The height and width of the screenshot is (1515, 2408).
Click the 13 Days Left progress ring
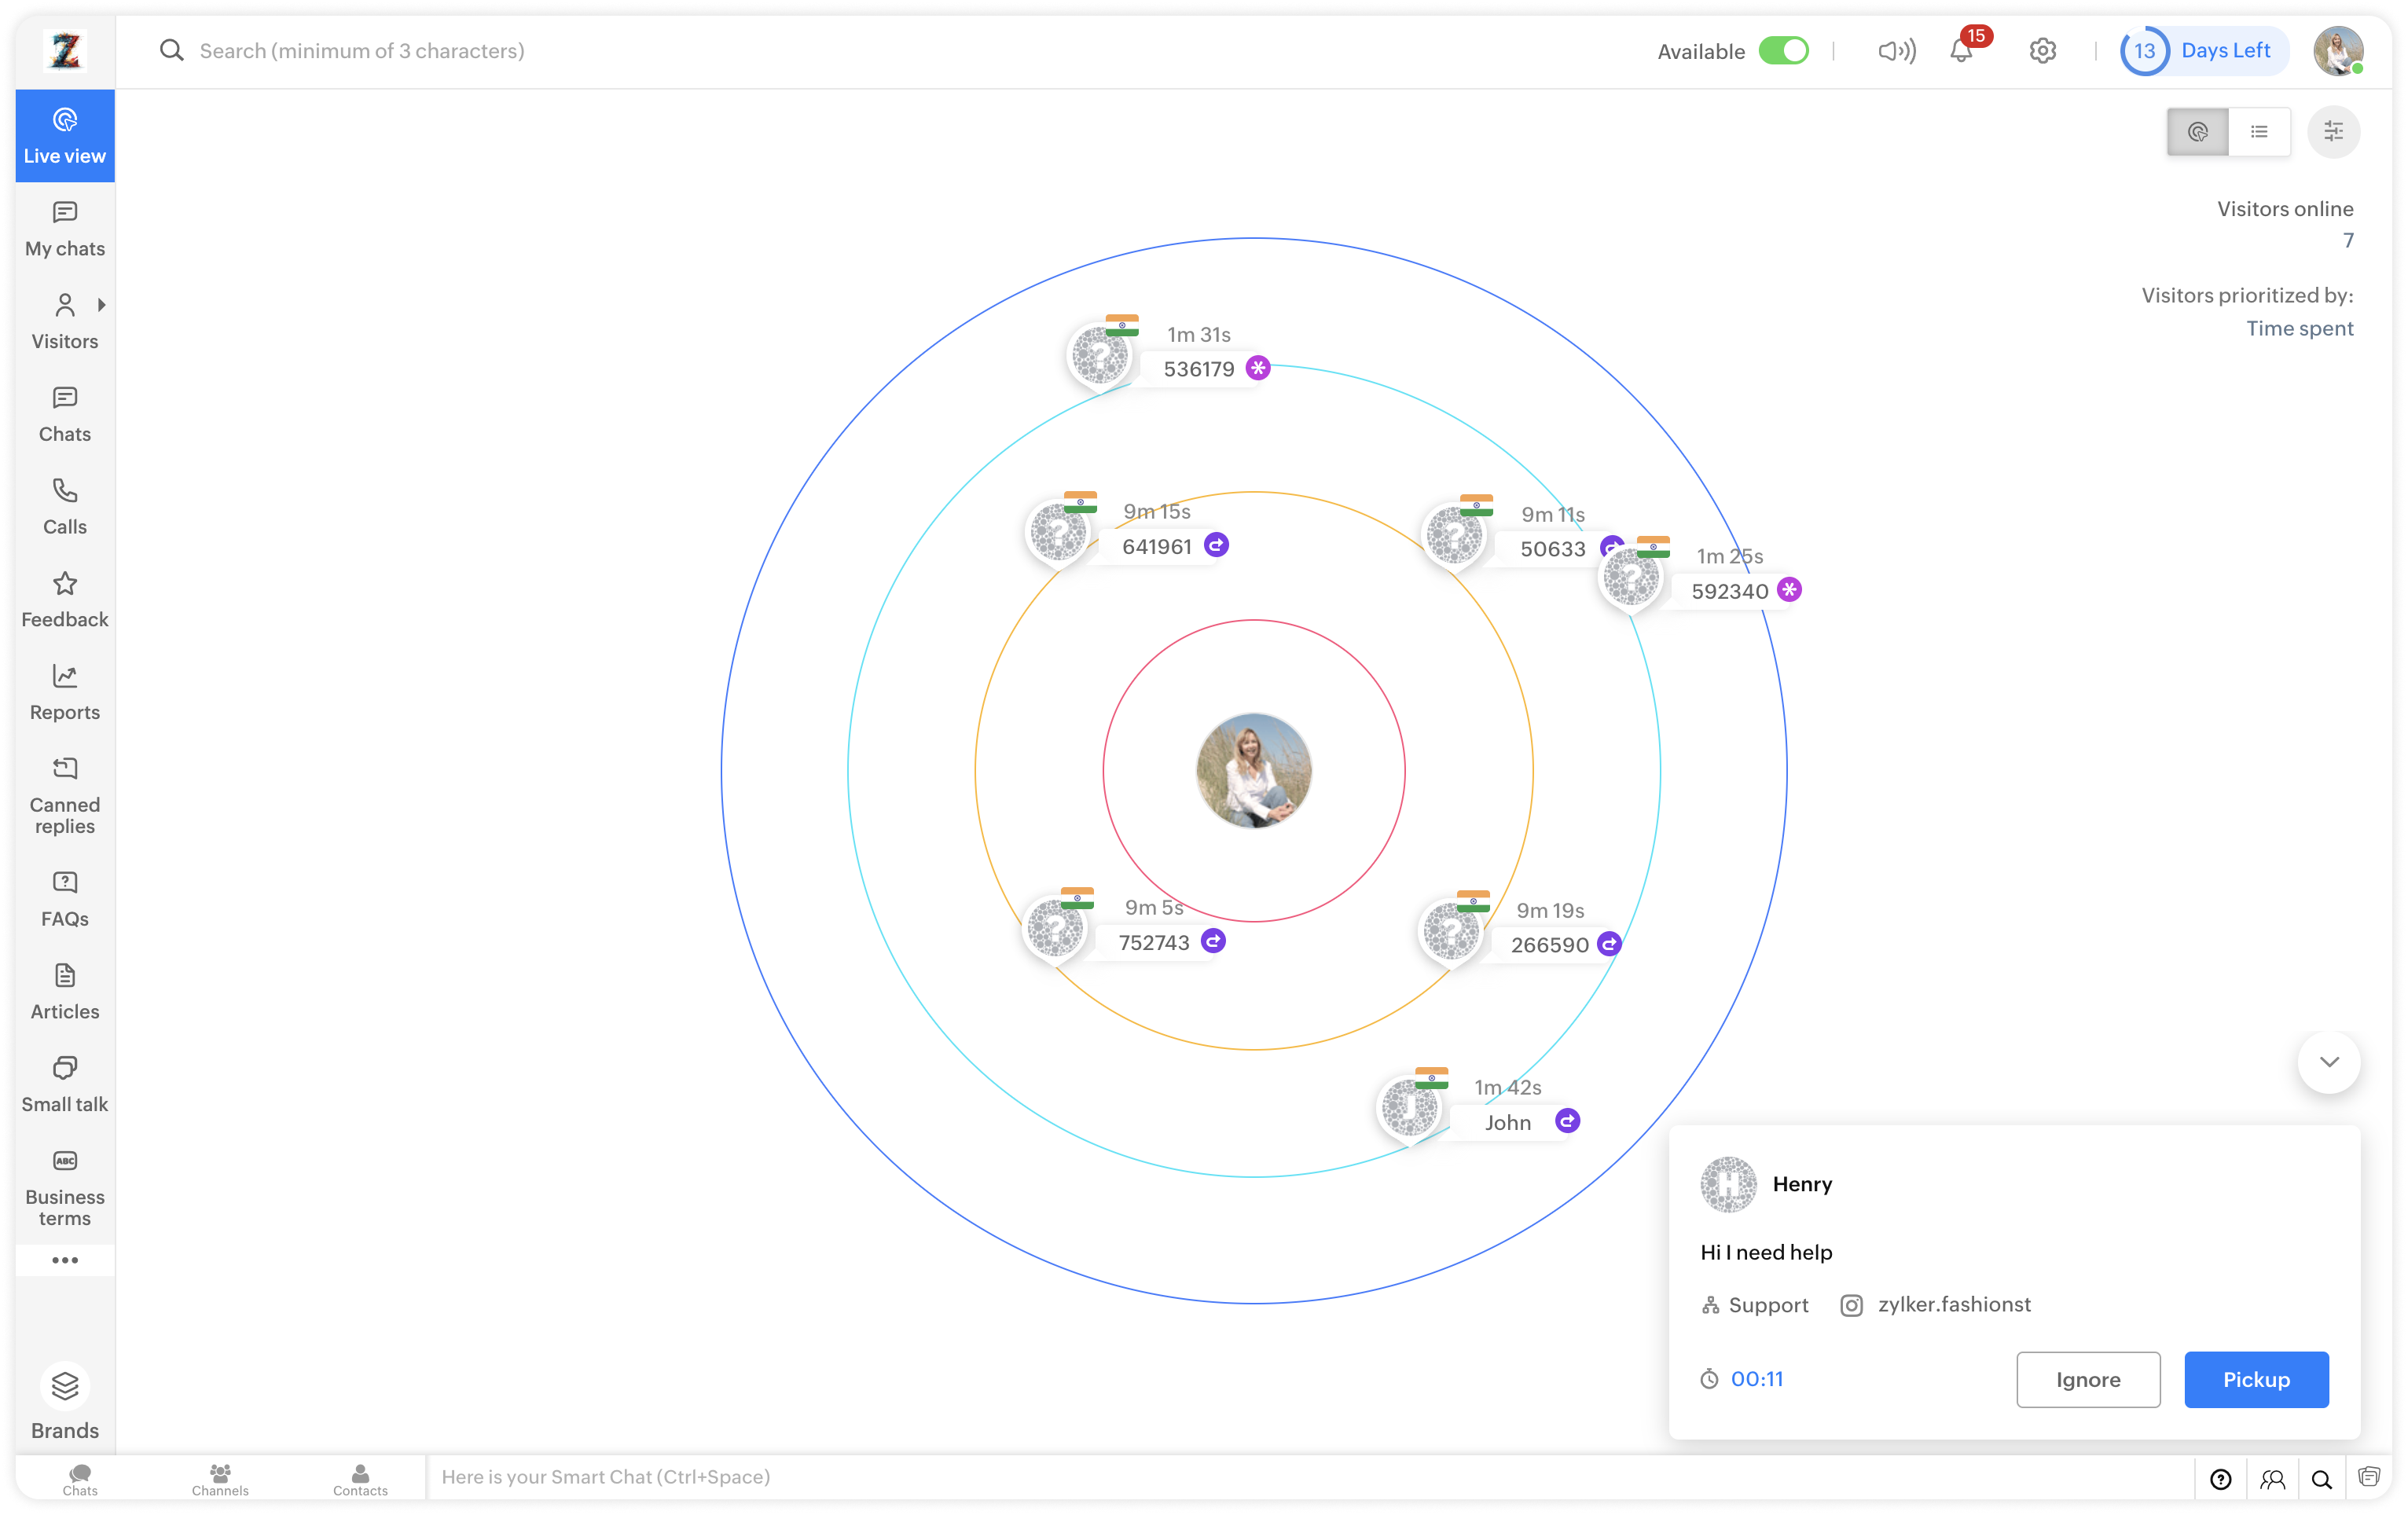tap(2144, 51)
